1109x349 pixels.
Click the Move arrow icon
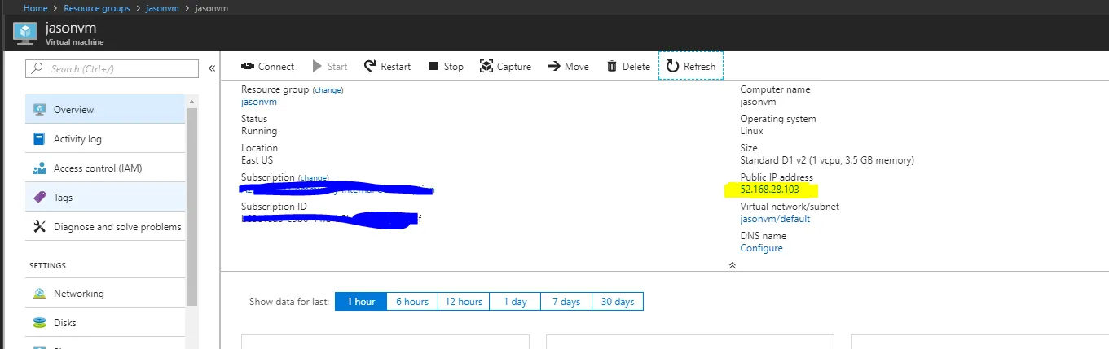[x=554, y=67]
